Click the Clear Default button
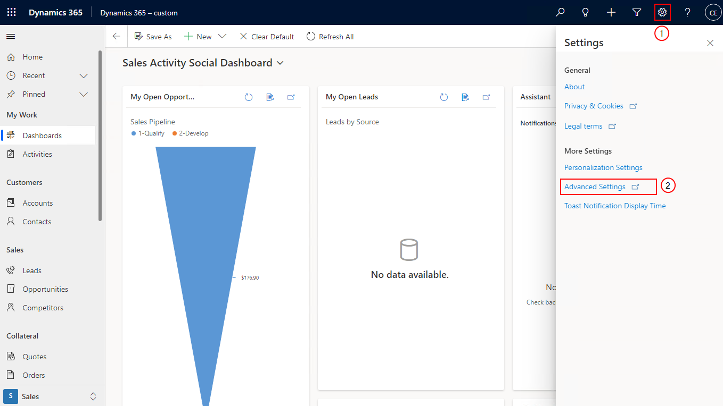The width and height of the screenshot is (723, 406). coord(266,36)
